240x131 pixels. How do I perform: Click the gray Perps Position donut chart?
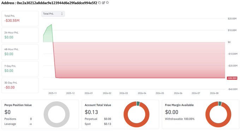56,114
